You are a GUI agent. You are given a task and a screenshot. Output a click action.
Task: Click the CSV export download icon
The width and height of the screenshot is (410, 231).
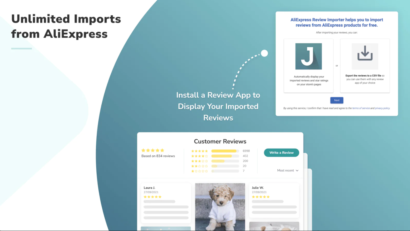(x=365, y=56)
